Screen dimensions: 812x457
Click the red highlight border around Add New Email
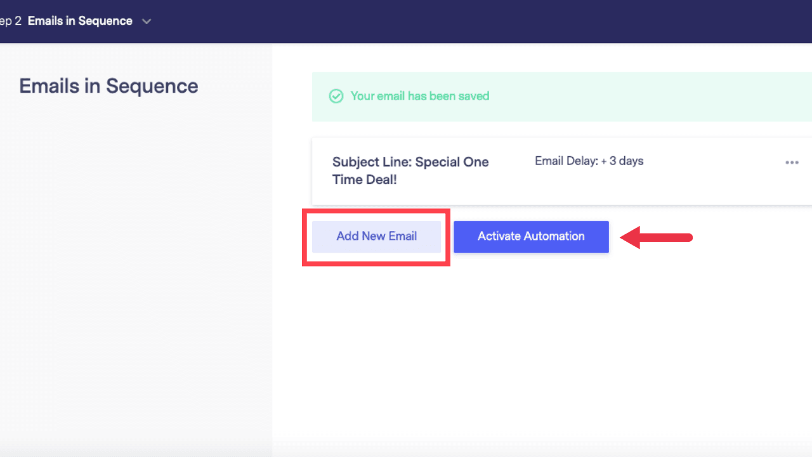[x=376, y=211]
